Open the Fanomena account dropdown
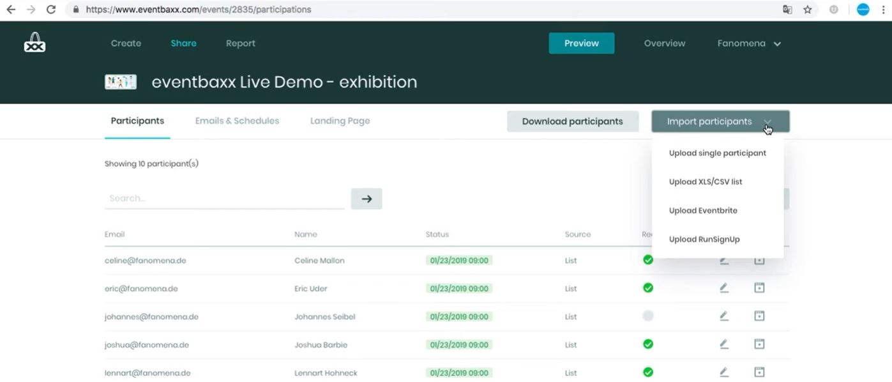Image resolution: width=892 pixels, height=382 pixels. click(747, 43)
